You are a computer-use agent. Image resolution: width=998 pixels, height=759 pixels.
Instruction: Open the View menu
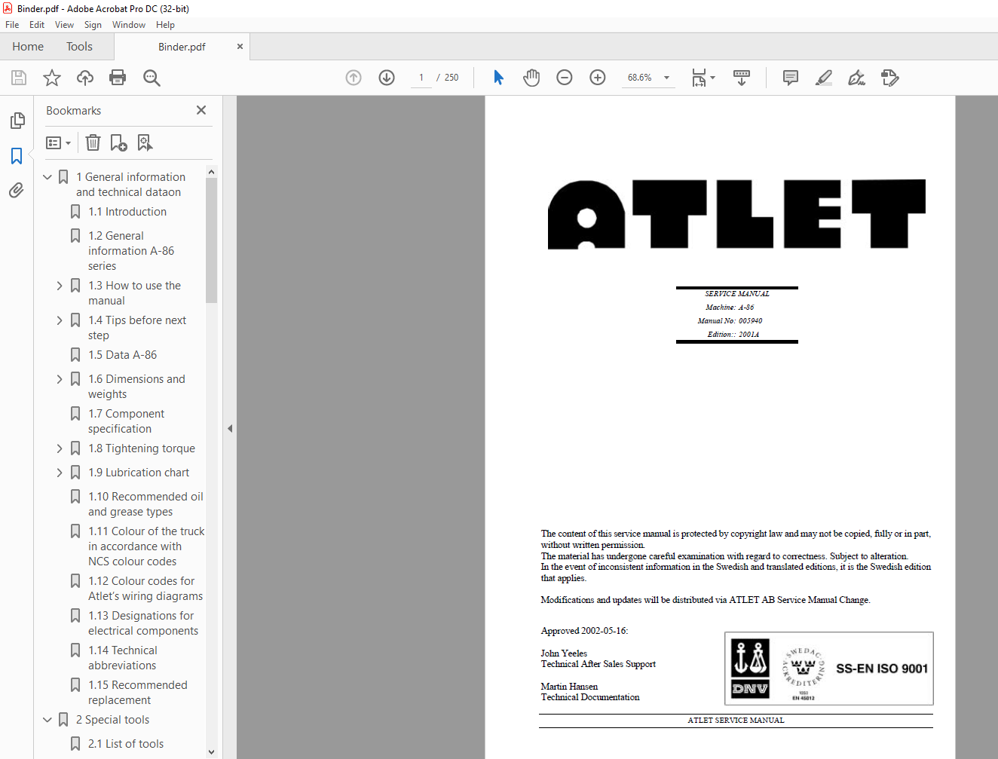click(64, 25)
